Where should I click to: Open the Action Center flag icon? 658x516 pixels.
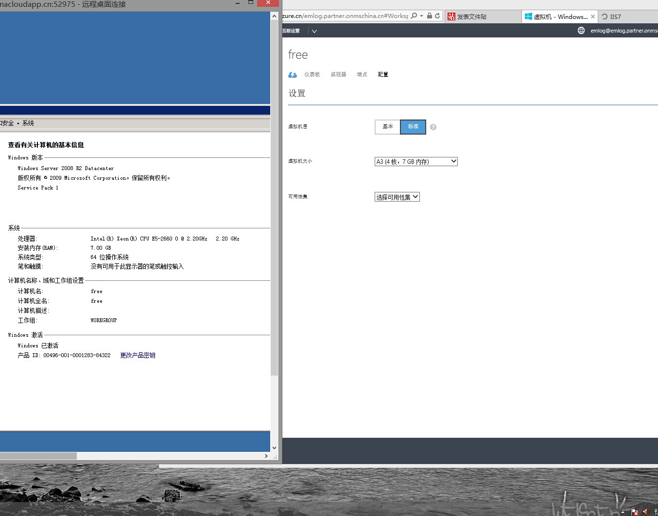pos(635,512)
